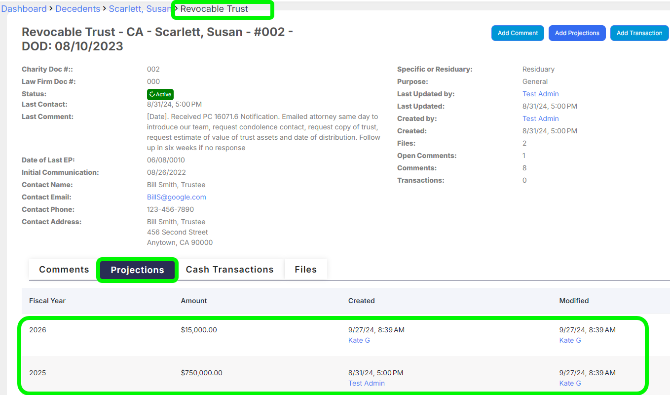The height and width of the screenshot is (395, 670).
Task: Click the Residuary value text
Action: [538, 69]
